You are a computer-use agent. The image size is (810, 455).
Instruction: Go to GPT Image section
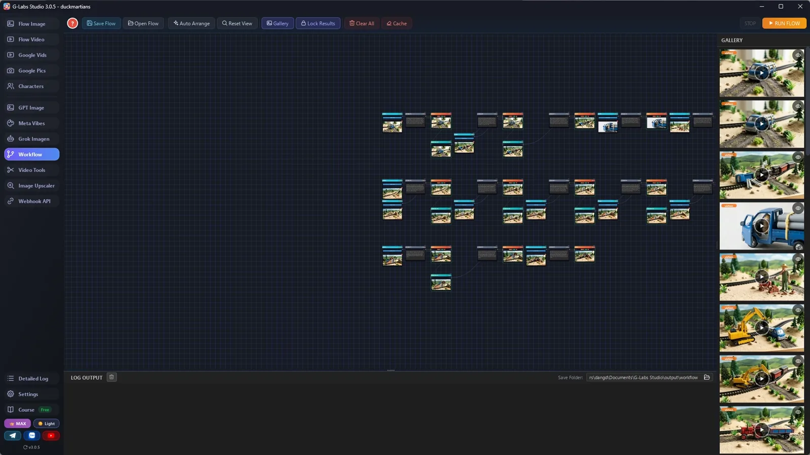tap(32, 108)
